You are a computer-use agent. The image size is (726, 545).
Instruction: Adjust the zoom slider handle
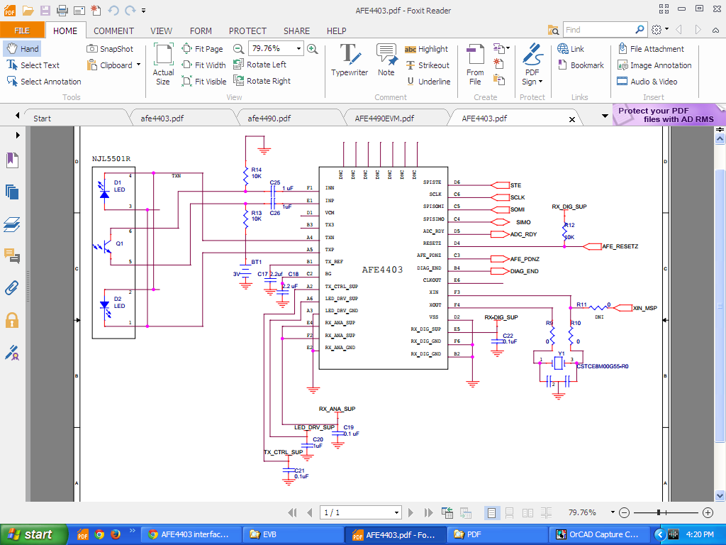[x=659, y=512]
